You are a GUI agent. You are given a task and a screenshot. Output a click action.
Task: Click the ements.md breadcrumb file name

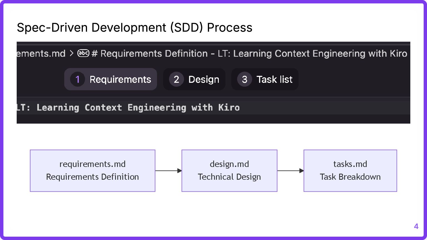(x=41, y=53)
